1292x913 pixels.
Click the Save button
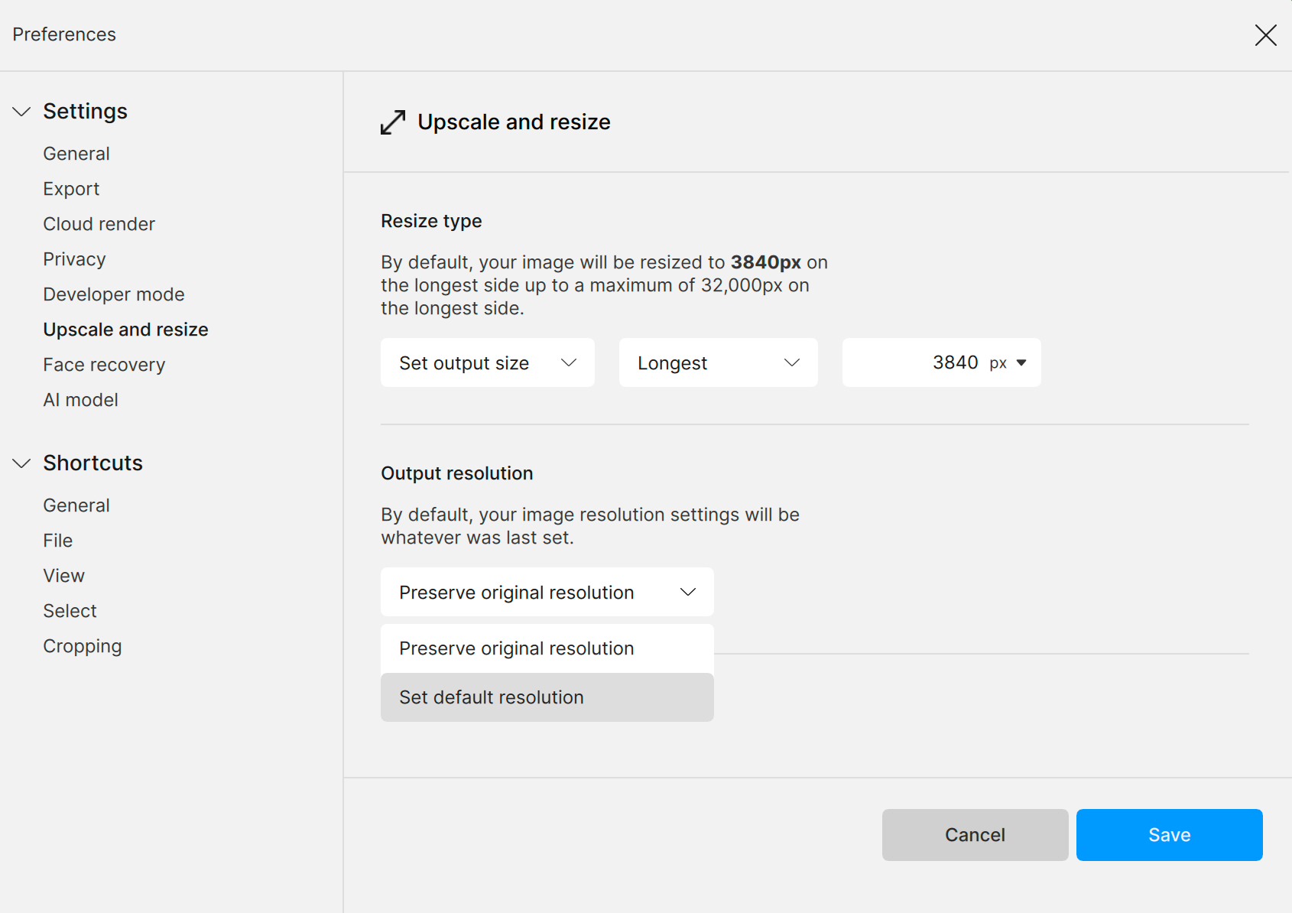pos(1169,835)
